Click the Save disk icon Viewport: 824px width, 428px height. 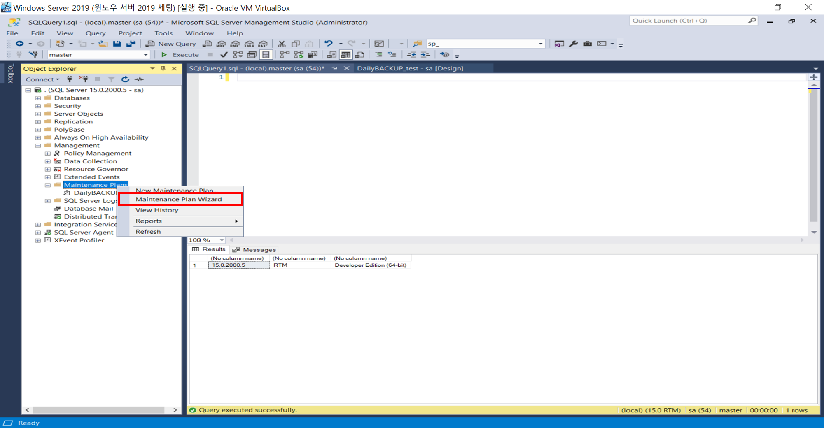tap(117, 44)
